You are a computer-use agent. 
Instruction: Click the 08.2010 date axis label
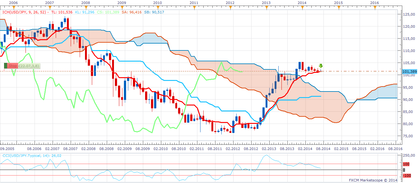(x=178, y=149)
